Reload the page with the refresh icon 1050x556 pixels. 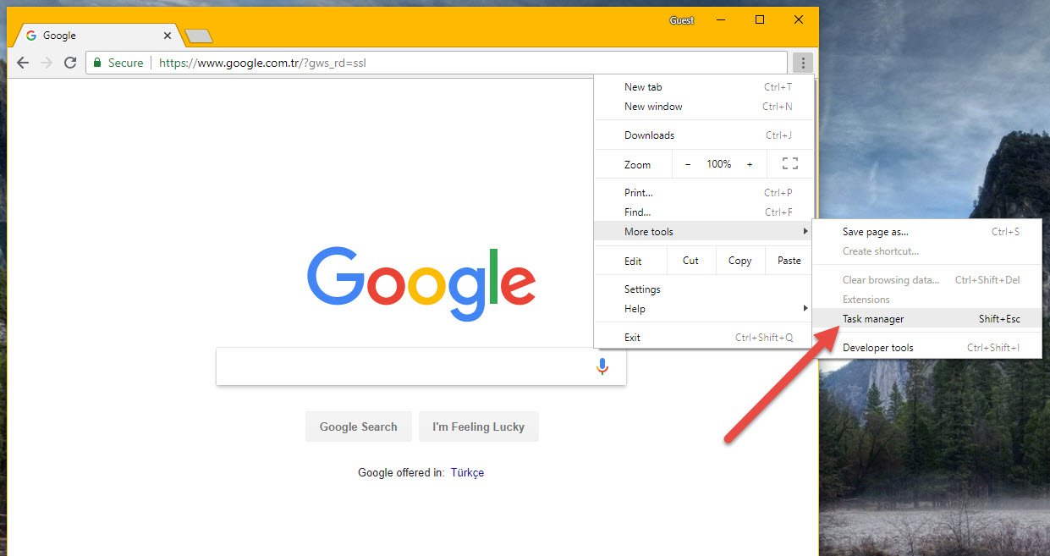tap(70, 62)
